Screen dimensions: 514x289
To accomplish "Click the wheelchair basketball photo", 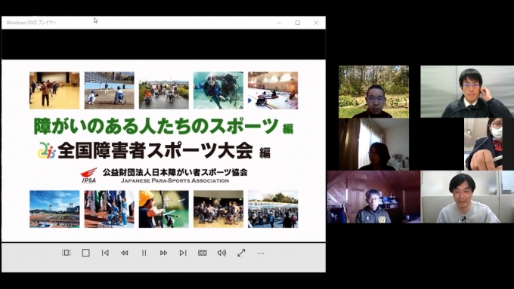I will (218, 209).
